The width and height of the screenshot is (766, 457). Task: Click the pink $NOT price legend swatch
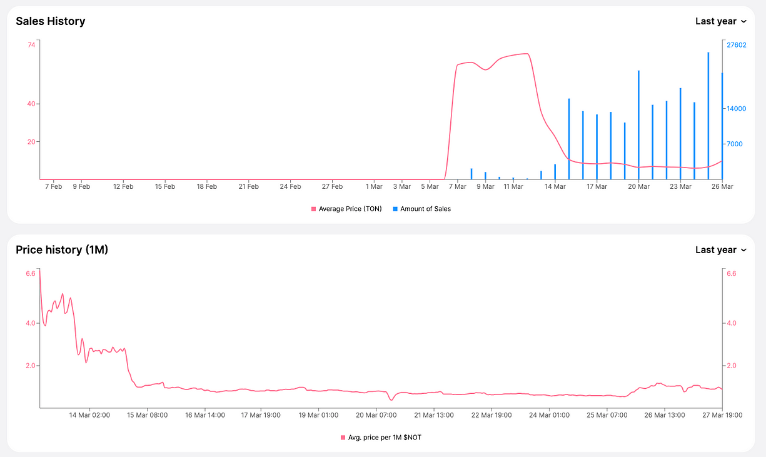[x=343, y=438]
